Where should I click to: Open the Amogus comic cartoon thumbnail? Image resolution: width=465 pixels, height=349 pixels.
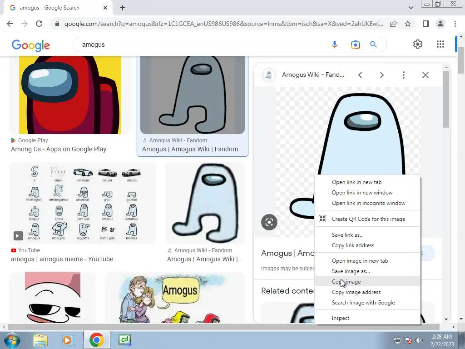click(175, 298)
